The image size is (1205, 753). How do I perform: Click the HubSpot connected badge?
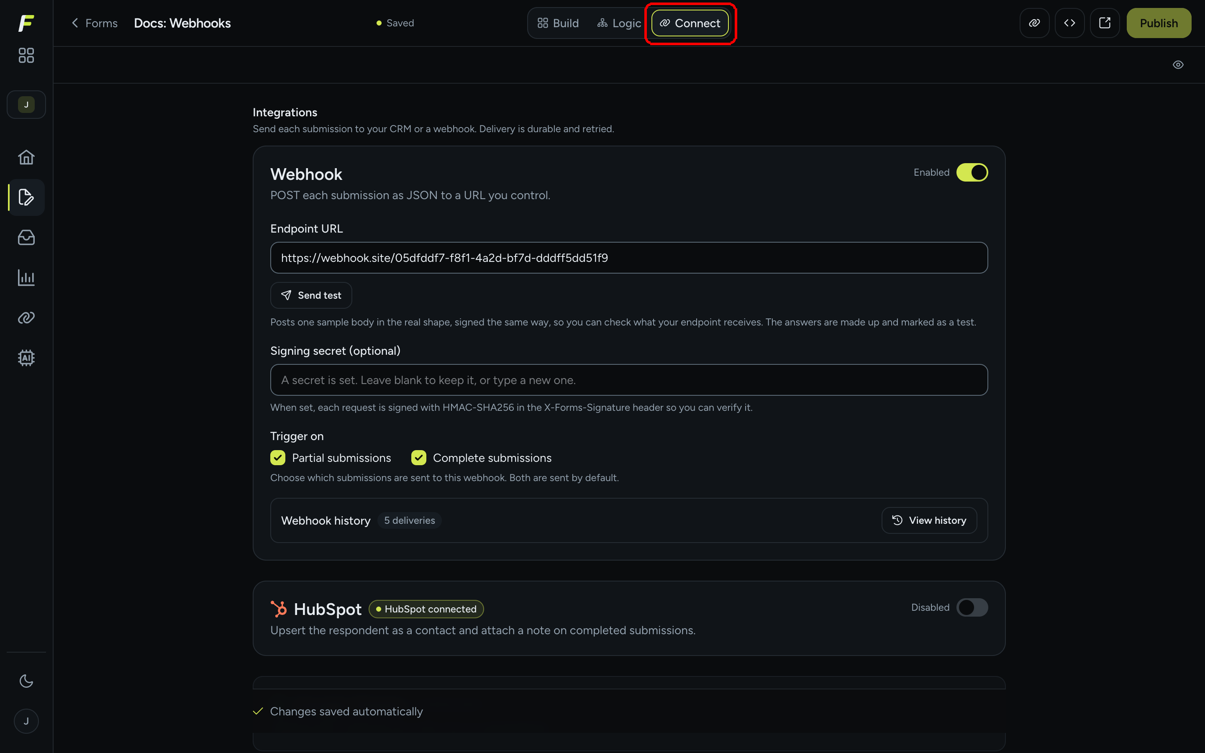pyautogui.click(x=426, y=609)
